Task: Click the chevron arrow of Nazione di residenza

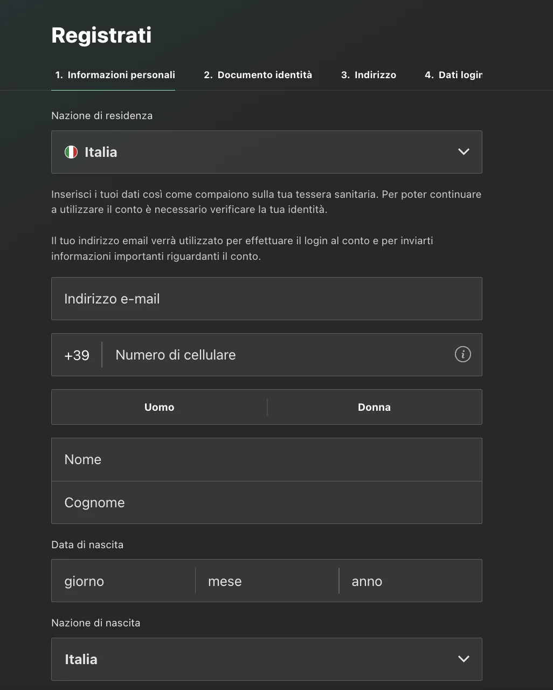Action: (463, 152)
